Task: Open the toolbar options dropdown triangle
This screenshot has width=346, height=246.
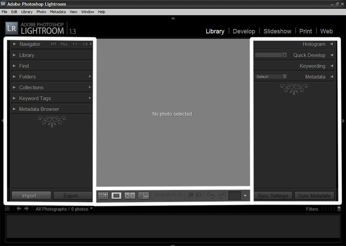Action: pyautogui.click(x=245, y=196)
